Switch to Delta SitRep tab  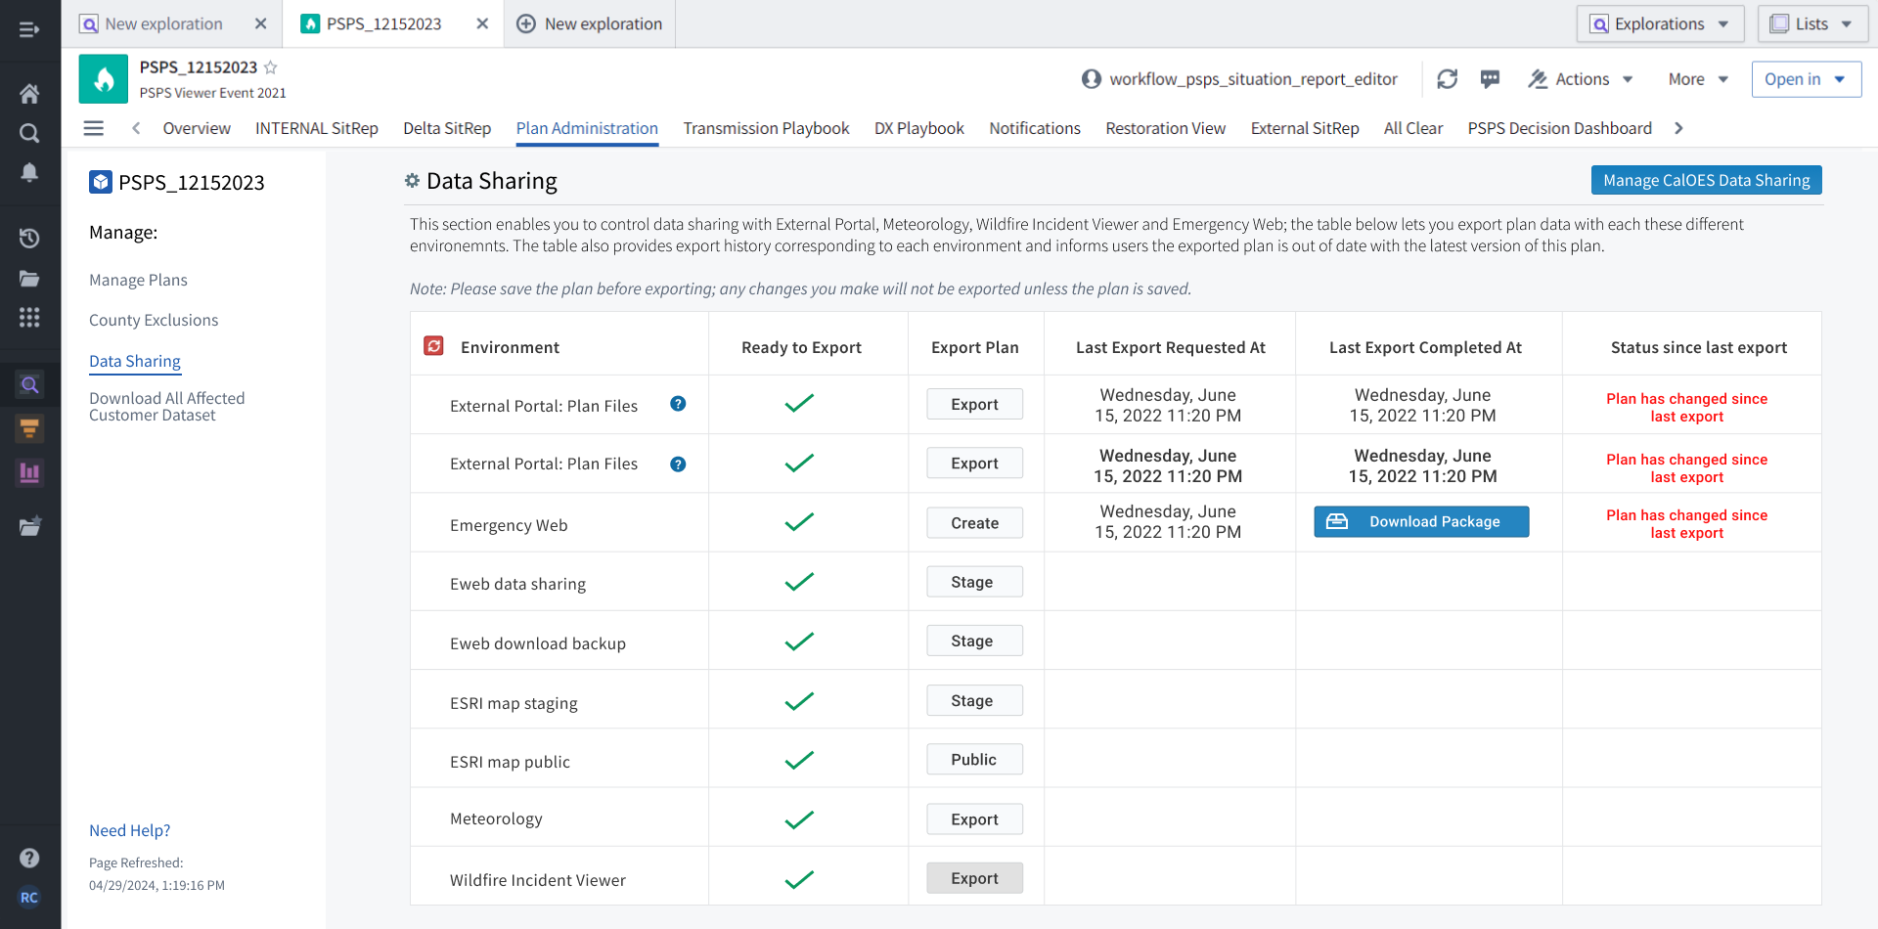(x=447, y=128)
